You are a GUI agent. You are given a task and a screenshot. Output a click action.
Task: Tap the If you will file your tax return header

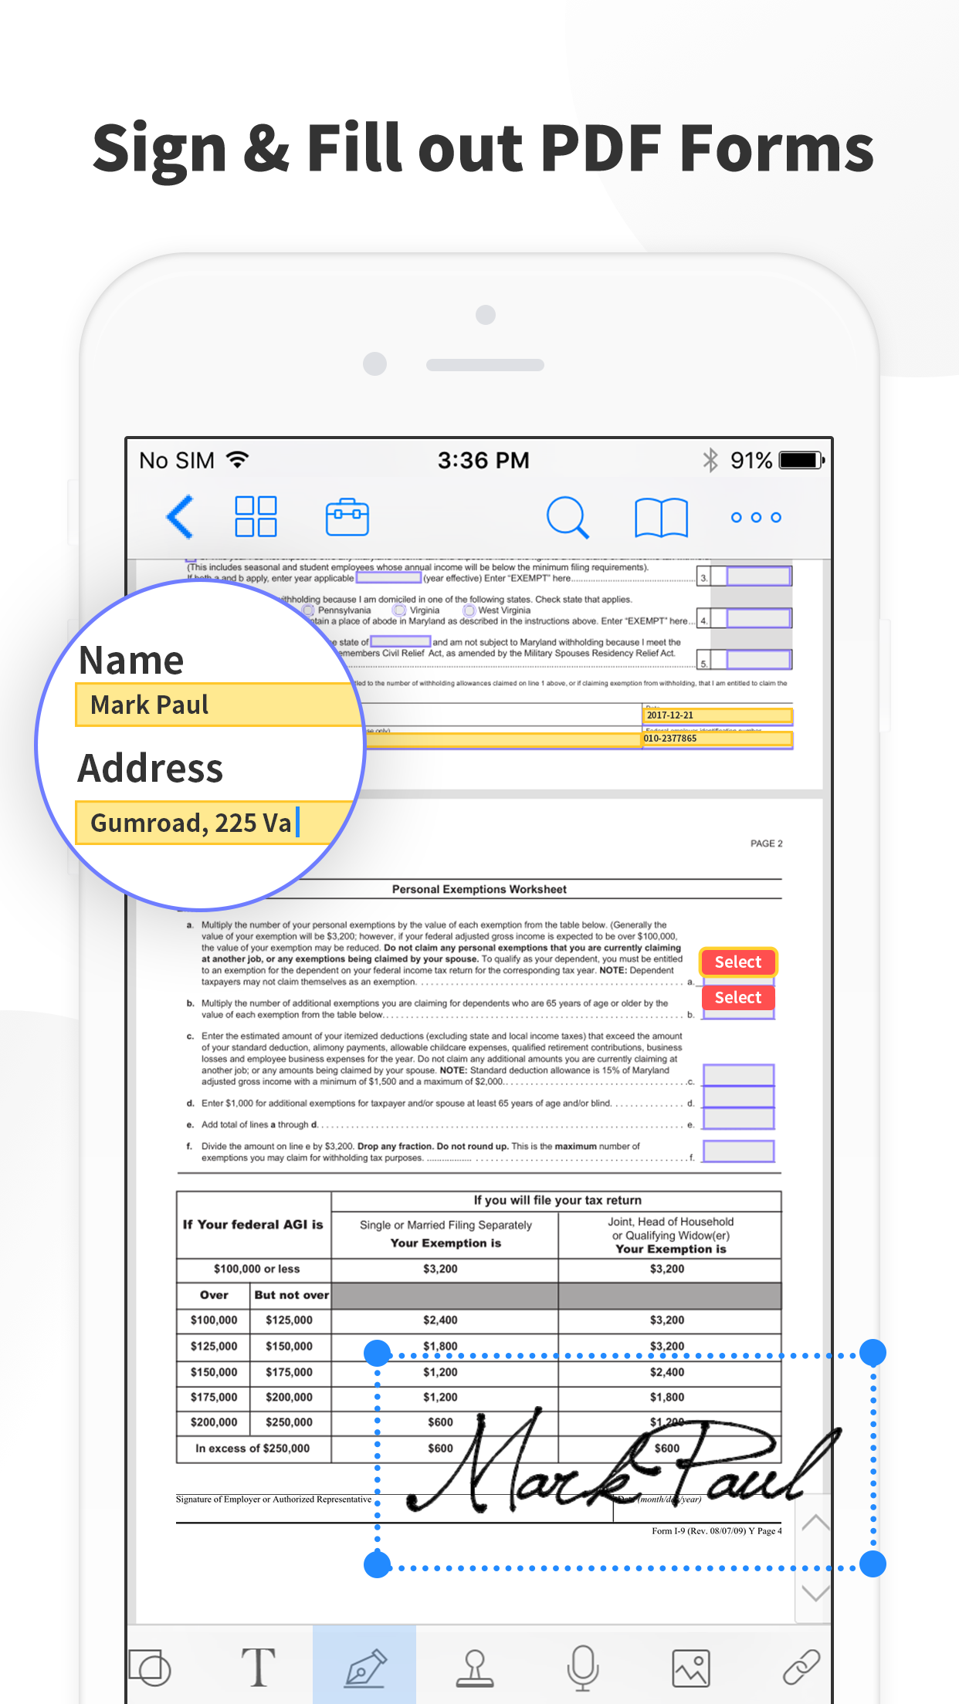click(557, 1200)
